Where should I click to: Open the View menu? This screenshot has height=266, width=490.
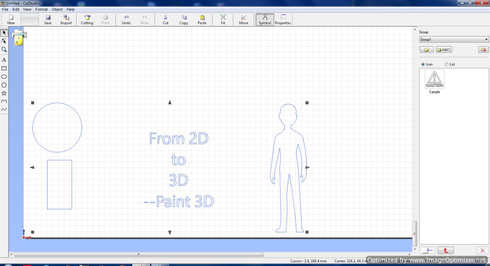pos(27,10)
